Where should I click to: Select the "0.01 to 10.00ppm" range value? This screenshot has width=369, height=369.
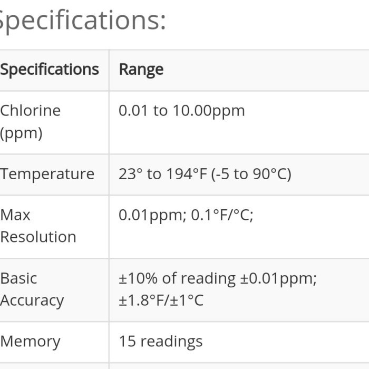(182, 111)
